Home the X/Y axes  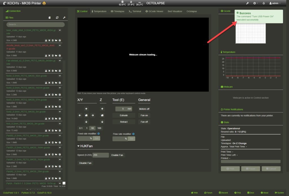pos(86,116)
